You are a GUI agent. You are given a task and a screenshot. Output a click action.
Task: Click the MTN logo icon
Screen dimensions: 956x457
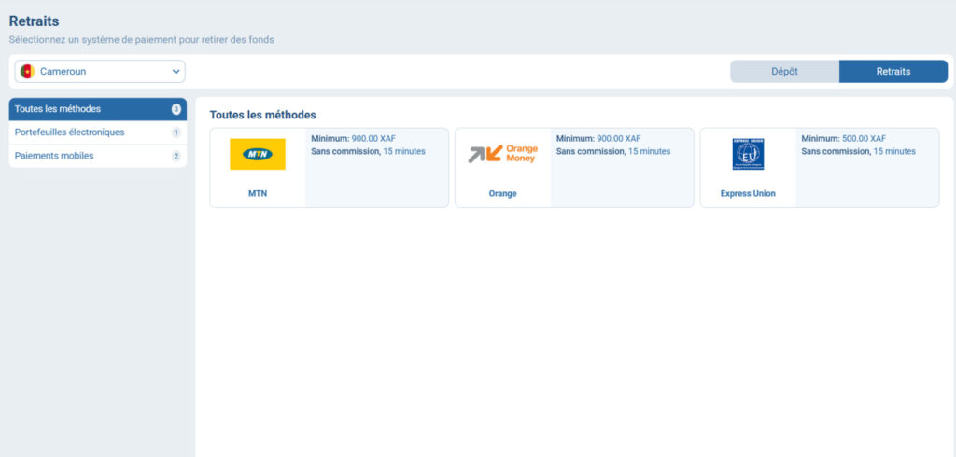point(258,154)
